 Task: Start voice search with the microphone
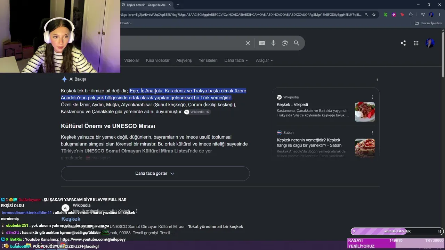point(274,43)
